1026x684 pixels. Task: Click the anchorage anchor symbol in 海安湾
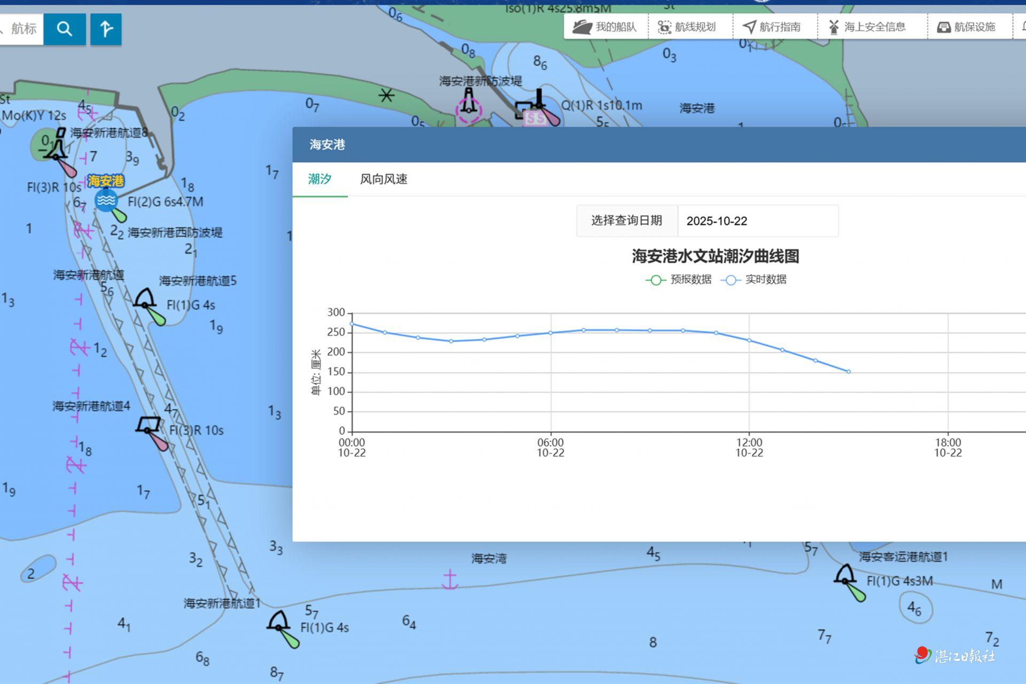click(450, 580)
